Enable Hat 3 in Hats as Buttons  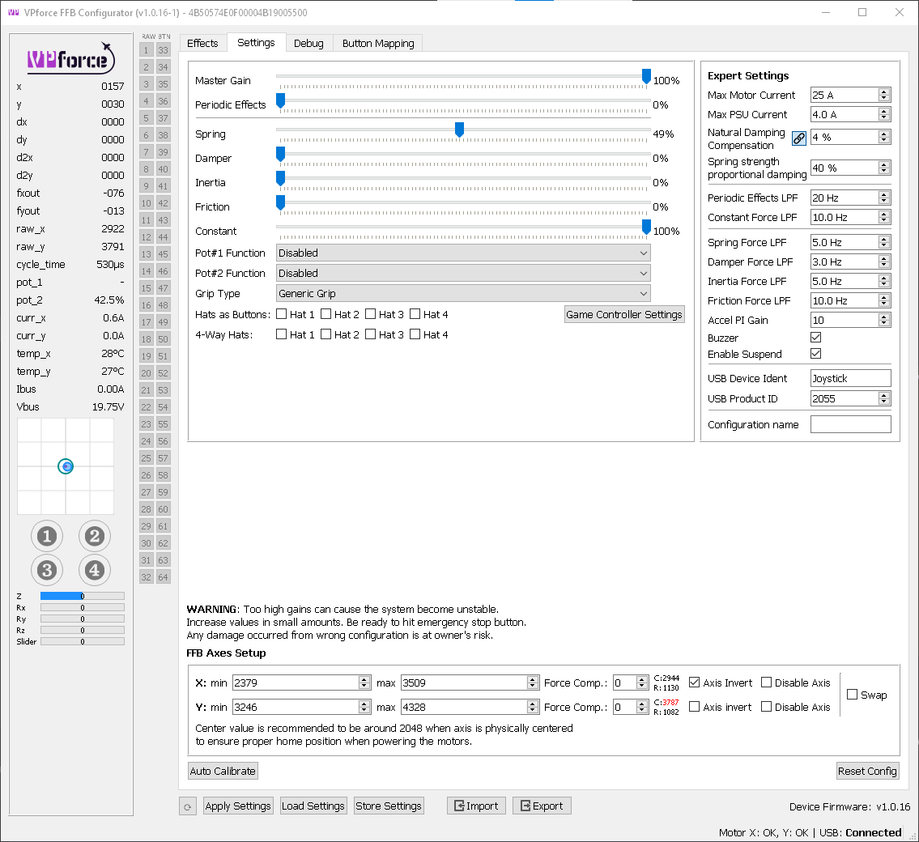[370, 314]
